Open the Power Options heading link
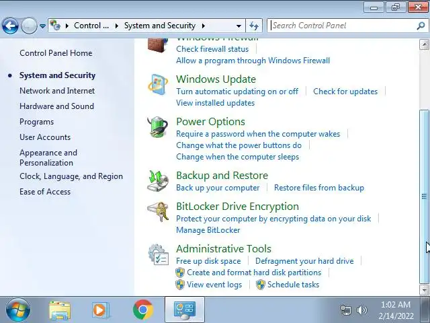 (x=210, y=121)
